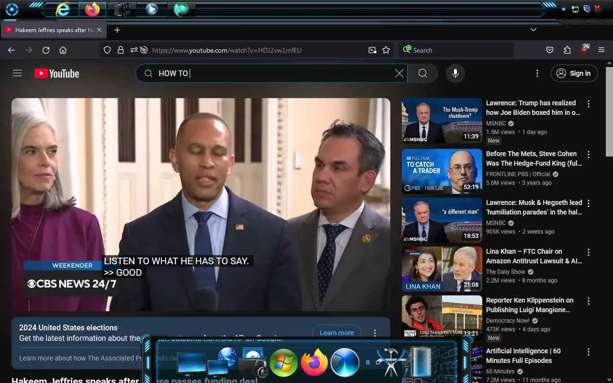Viewport: 613px width, 383px height.
Task: Click the Firefox Search box
Action: pyautogui.click(x=456, y=50)
